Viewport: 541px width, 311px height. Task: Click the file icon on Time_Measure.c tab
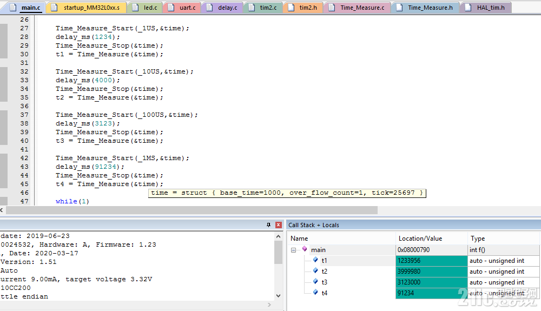(x=332, y=8)
